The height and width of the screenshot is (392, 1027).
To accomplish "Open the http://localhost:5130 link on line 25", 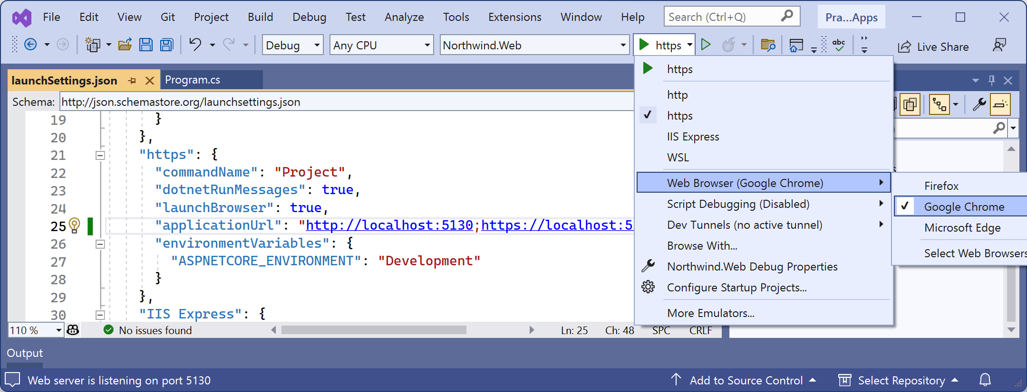I will coord(389,225).
